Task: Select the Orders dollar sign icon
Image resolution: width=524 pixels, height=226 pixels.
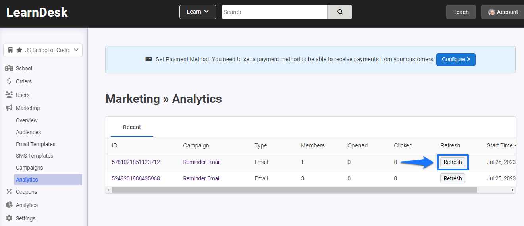Action: click(9, 81)
